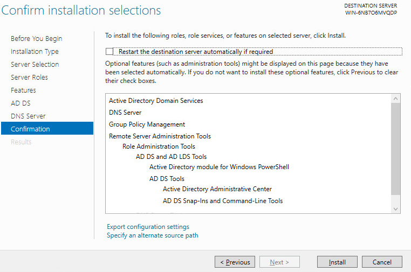Navigate to the Features step
The width and height of the screenshot is (411, 272).
click(23, 90)
